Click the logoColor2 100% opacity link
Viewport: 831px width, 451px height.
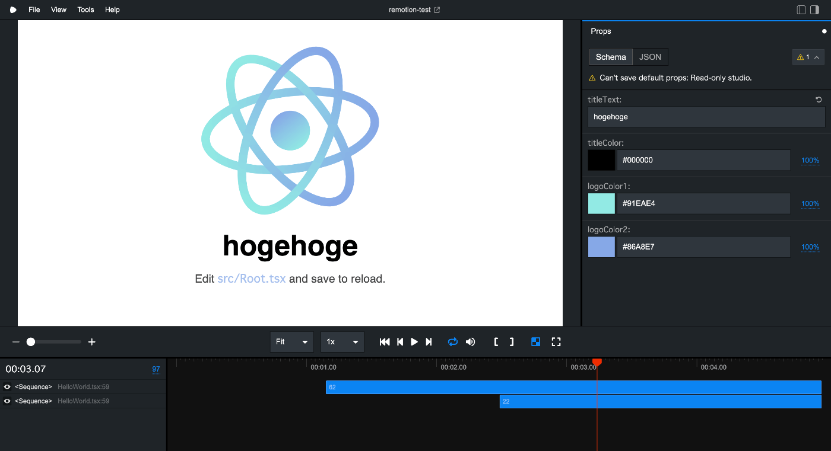[x=810, y=247]
